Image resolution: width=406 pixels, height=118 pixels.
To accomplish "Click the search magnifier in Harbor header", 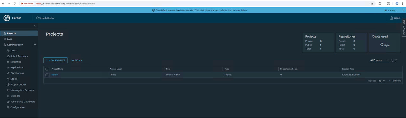I will pos(38,18).
